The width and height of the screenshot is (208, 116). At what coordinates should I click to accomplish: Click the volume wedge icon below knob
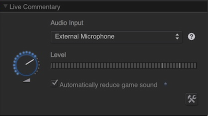click(26, 80)
